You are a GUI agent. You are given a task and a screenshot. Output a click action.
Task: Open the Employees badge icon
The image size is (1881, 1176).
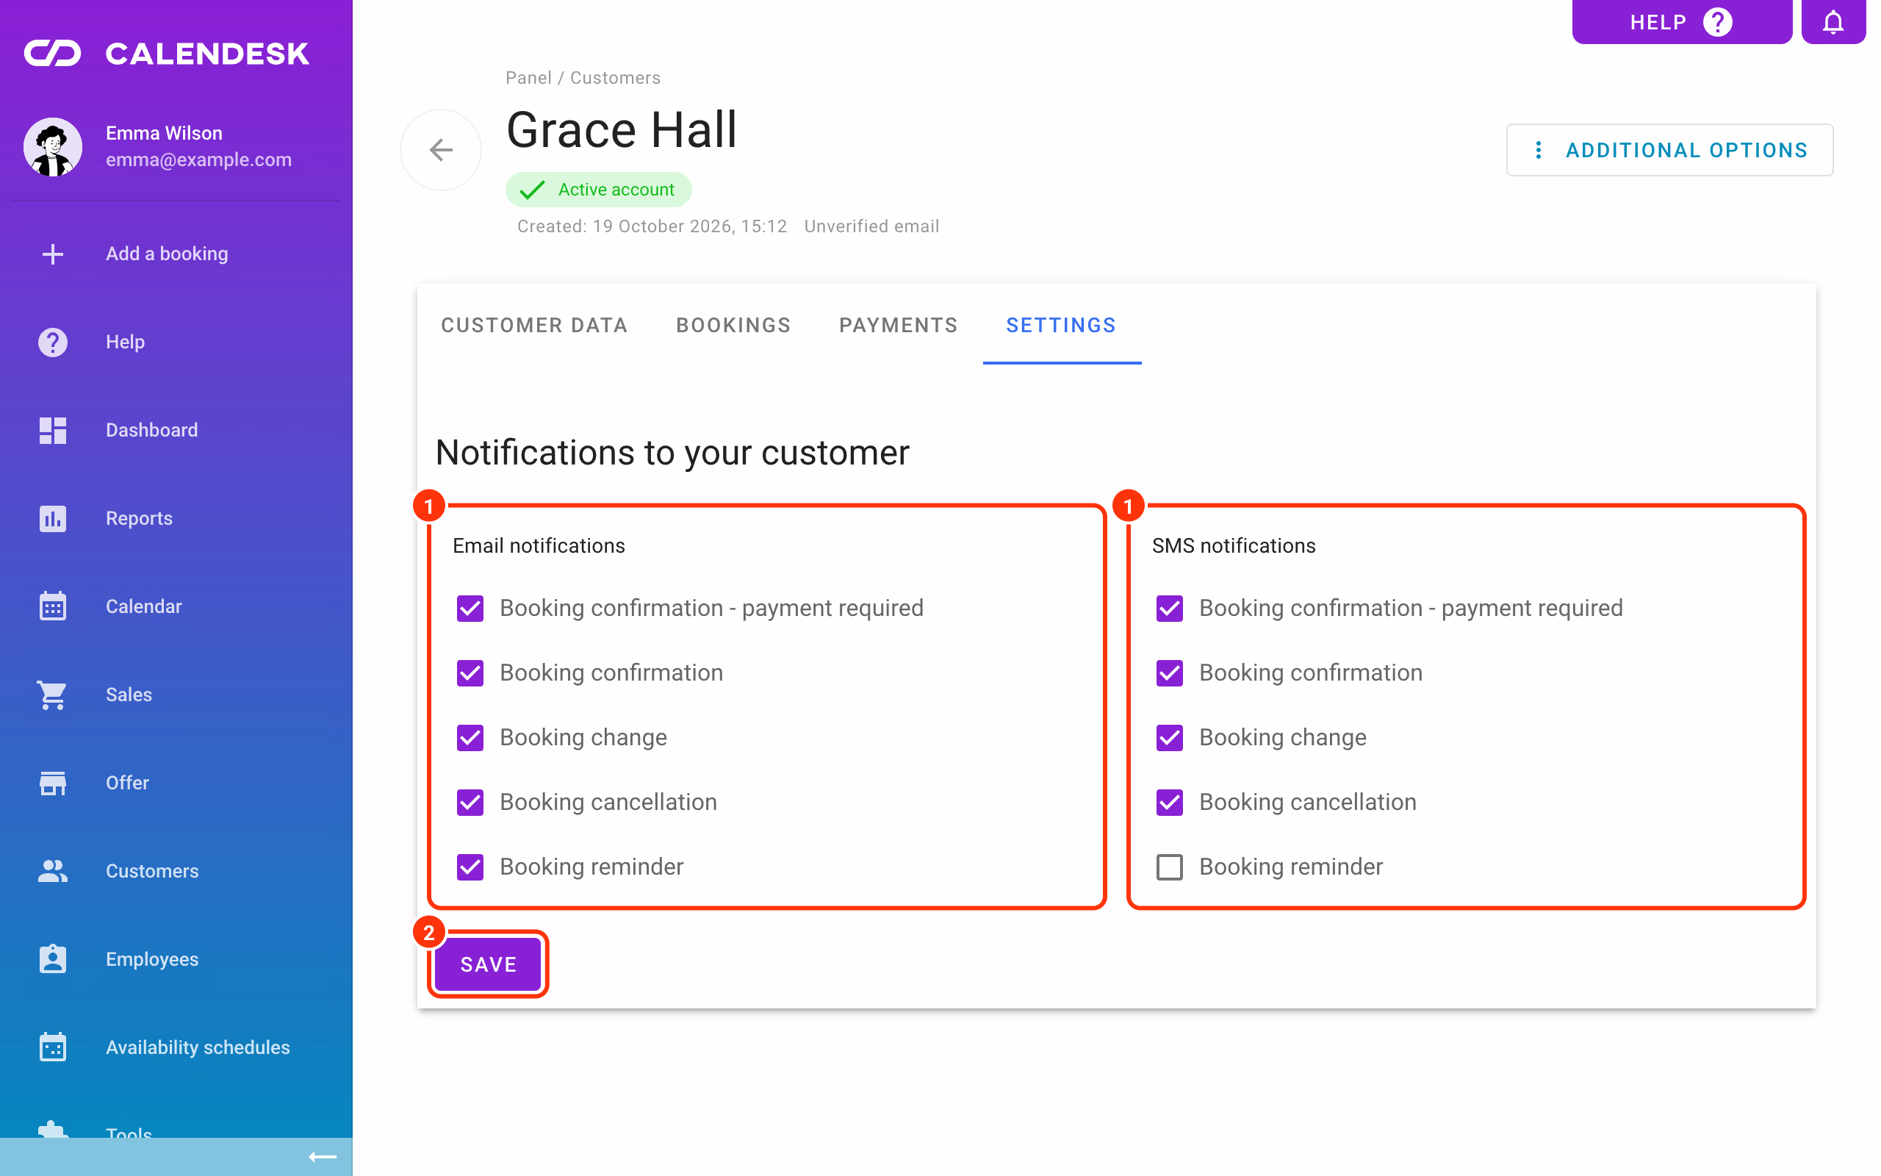(52, 958)
